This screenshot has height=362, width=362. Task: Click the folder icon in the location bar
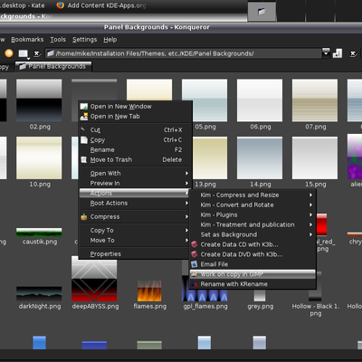(51, 53)
